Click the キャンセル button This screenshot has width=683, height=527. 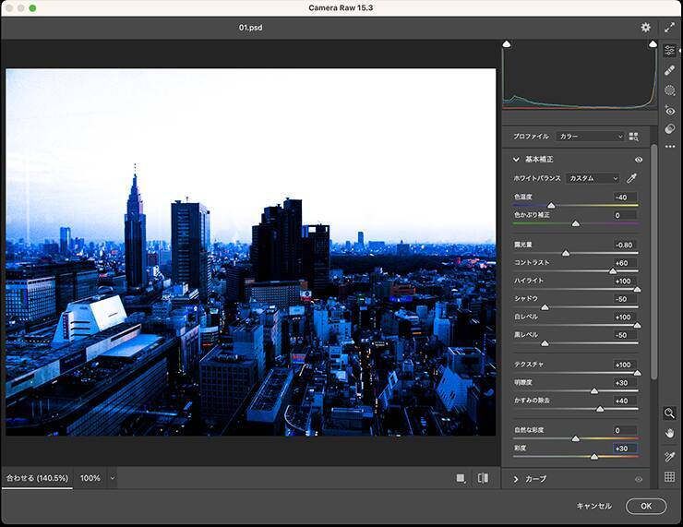click(x=593, y=506)
